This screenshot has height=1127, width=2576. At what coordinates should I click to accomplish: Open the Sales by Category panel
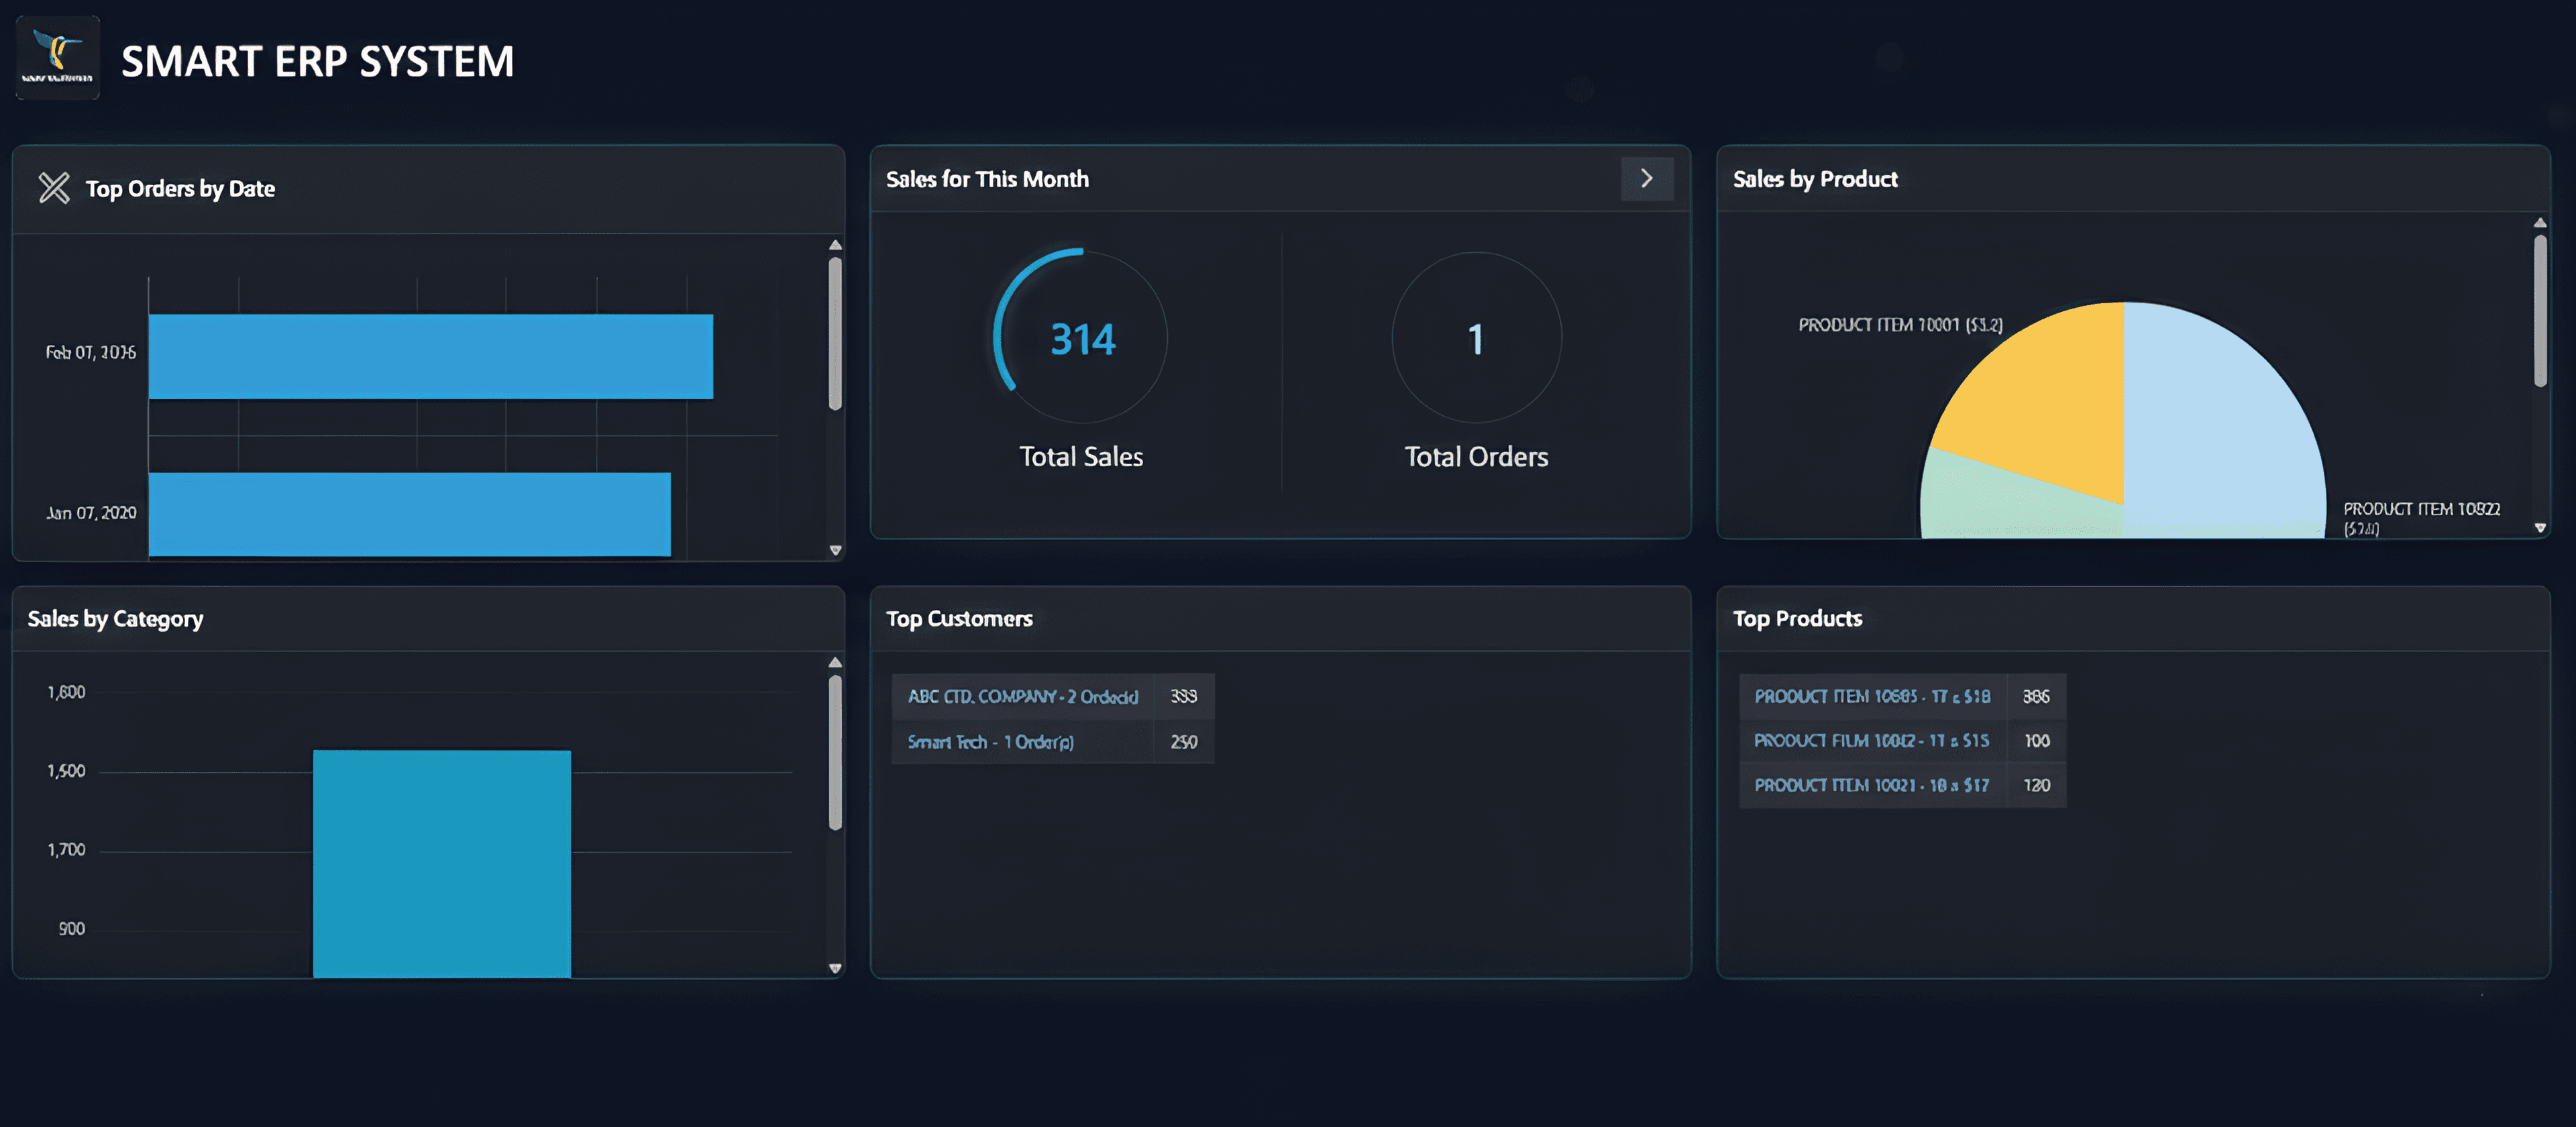point(116,618)
